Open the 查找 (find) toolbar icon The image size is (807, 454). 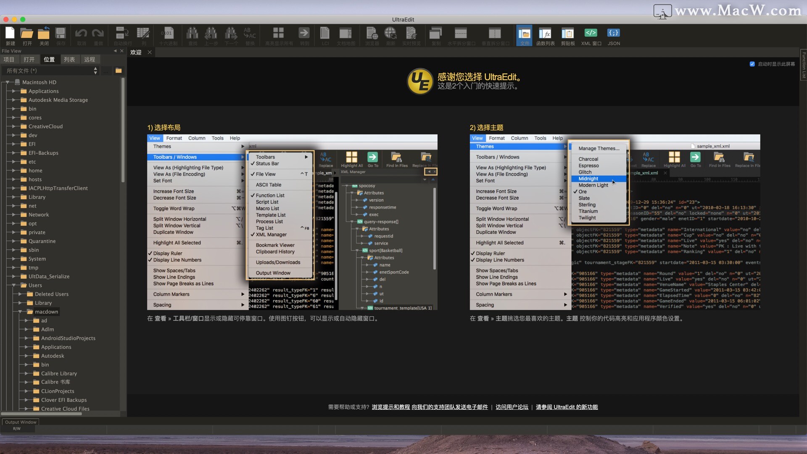point(192,36)
